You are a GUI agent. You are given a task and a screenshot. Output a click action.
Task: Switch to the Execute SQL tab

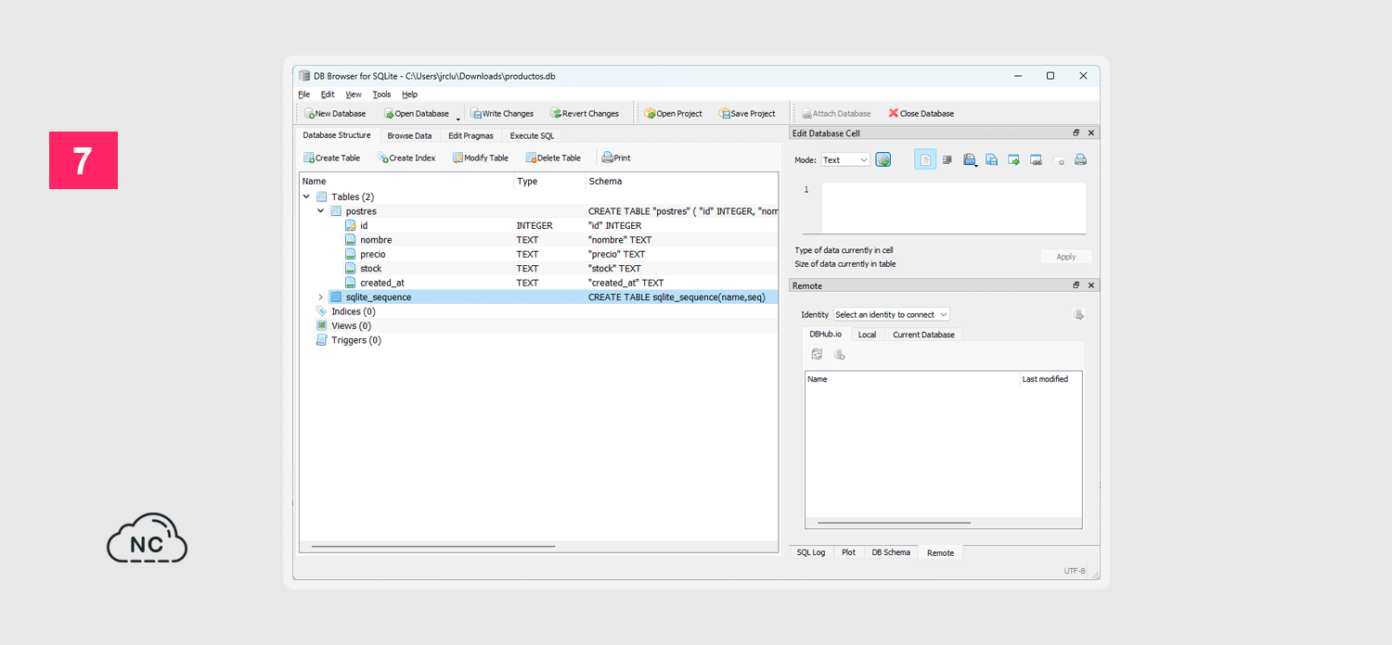pos(532,135)
